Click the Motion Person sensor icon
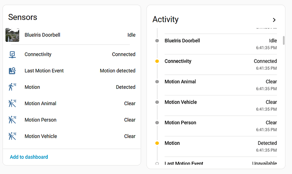Viewport: 292px width, 174px height. [x=12, y=120]
